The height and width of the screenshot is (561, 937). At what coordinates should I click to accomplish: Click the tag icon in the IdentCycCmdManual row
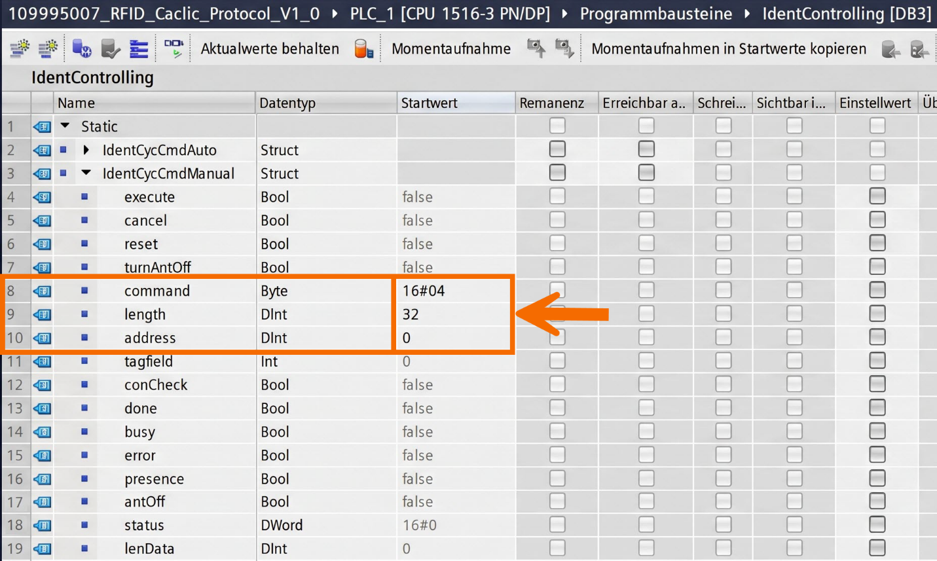coord(43,173)
